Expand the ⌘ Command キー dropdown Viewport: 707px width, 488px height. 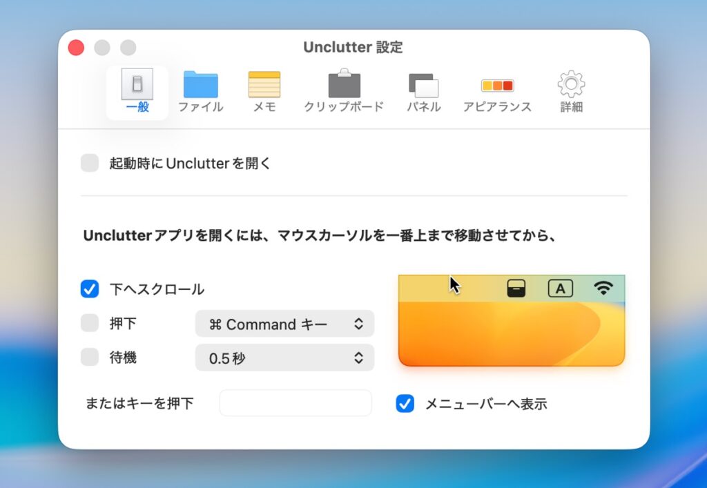pyautogui.click(x=284, y=324)
